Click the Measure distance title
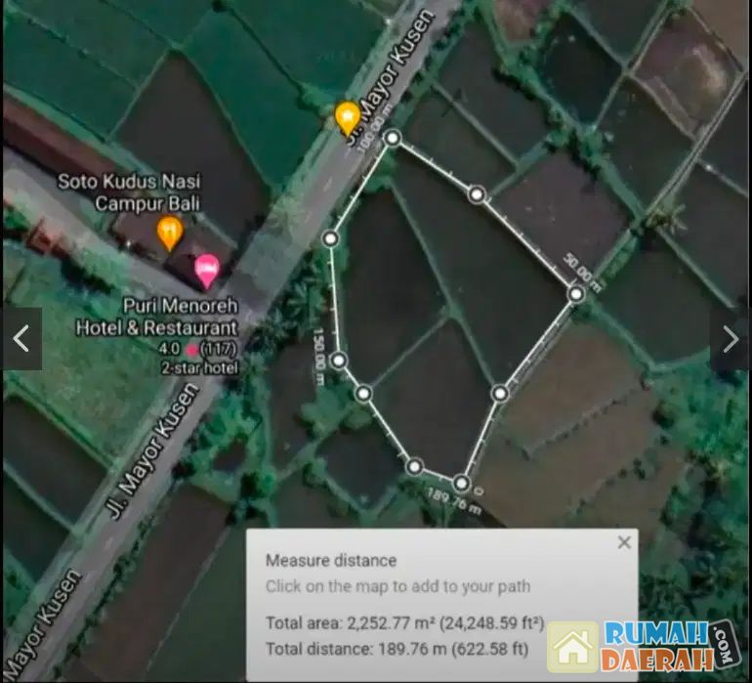The width and height of the screenshot is (752, 683). coord(331,561)
